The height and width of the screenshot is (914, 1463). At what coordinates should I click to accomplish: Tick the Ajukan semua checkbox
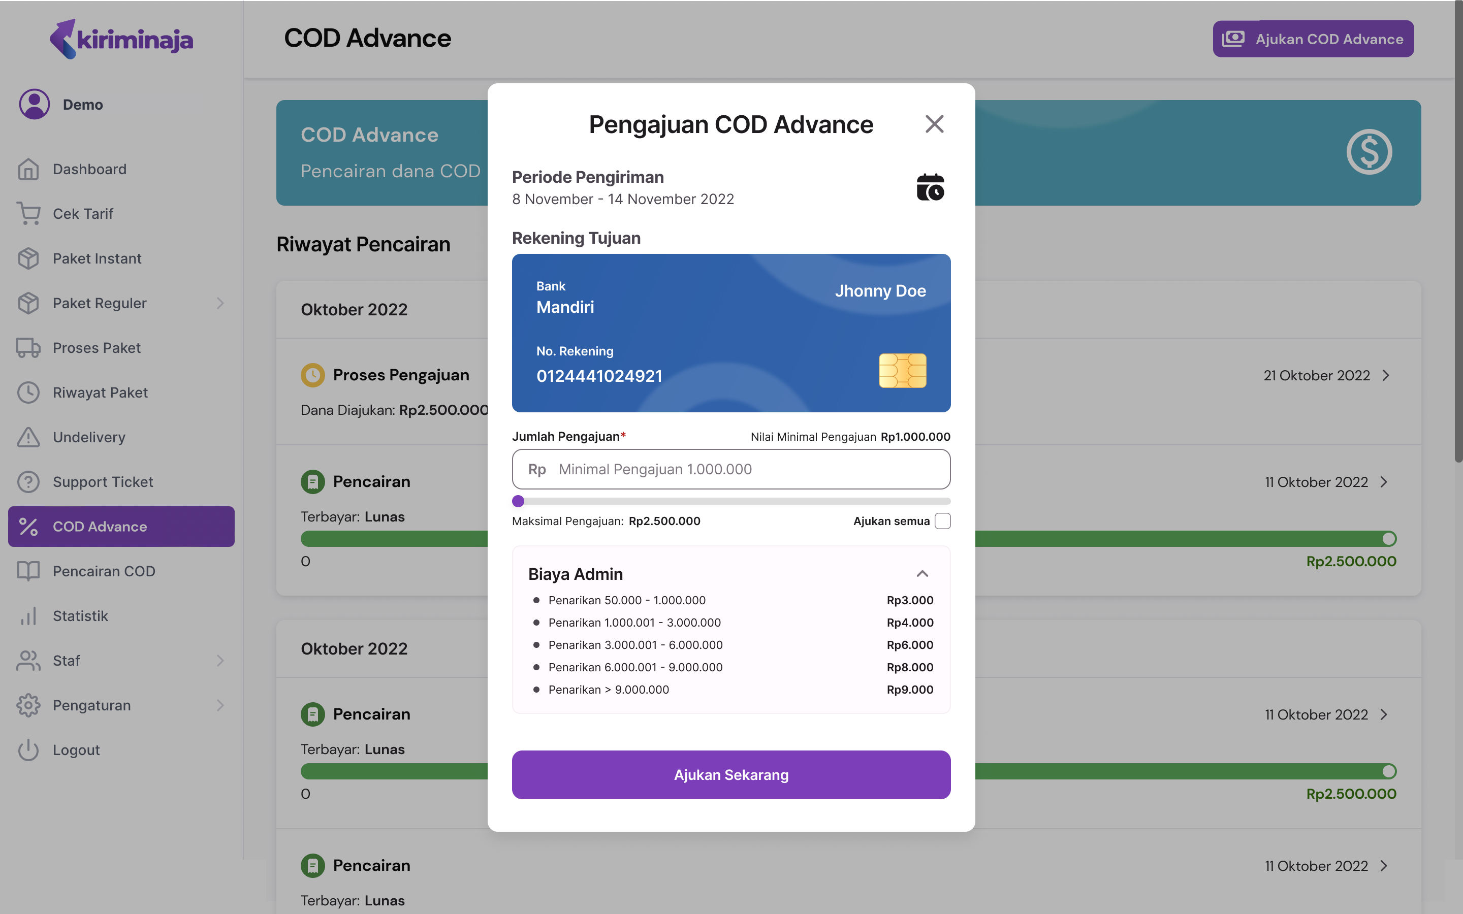coord(942,521)
